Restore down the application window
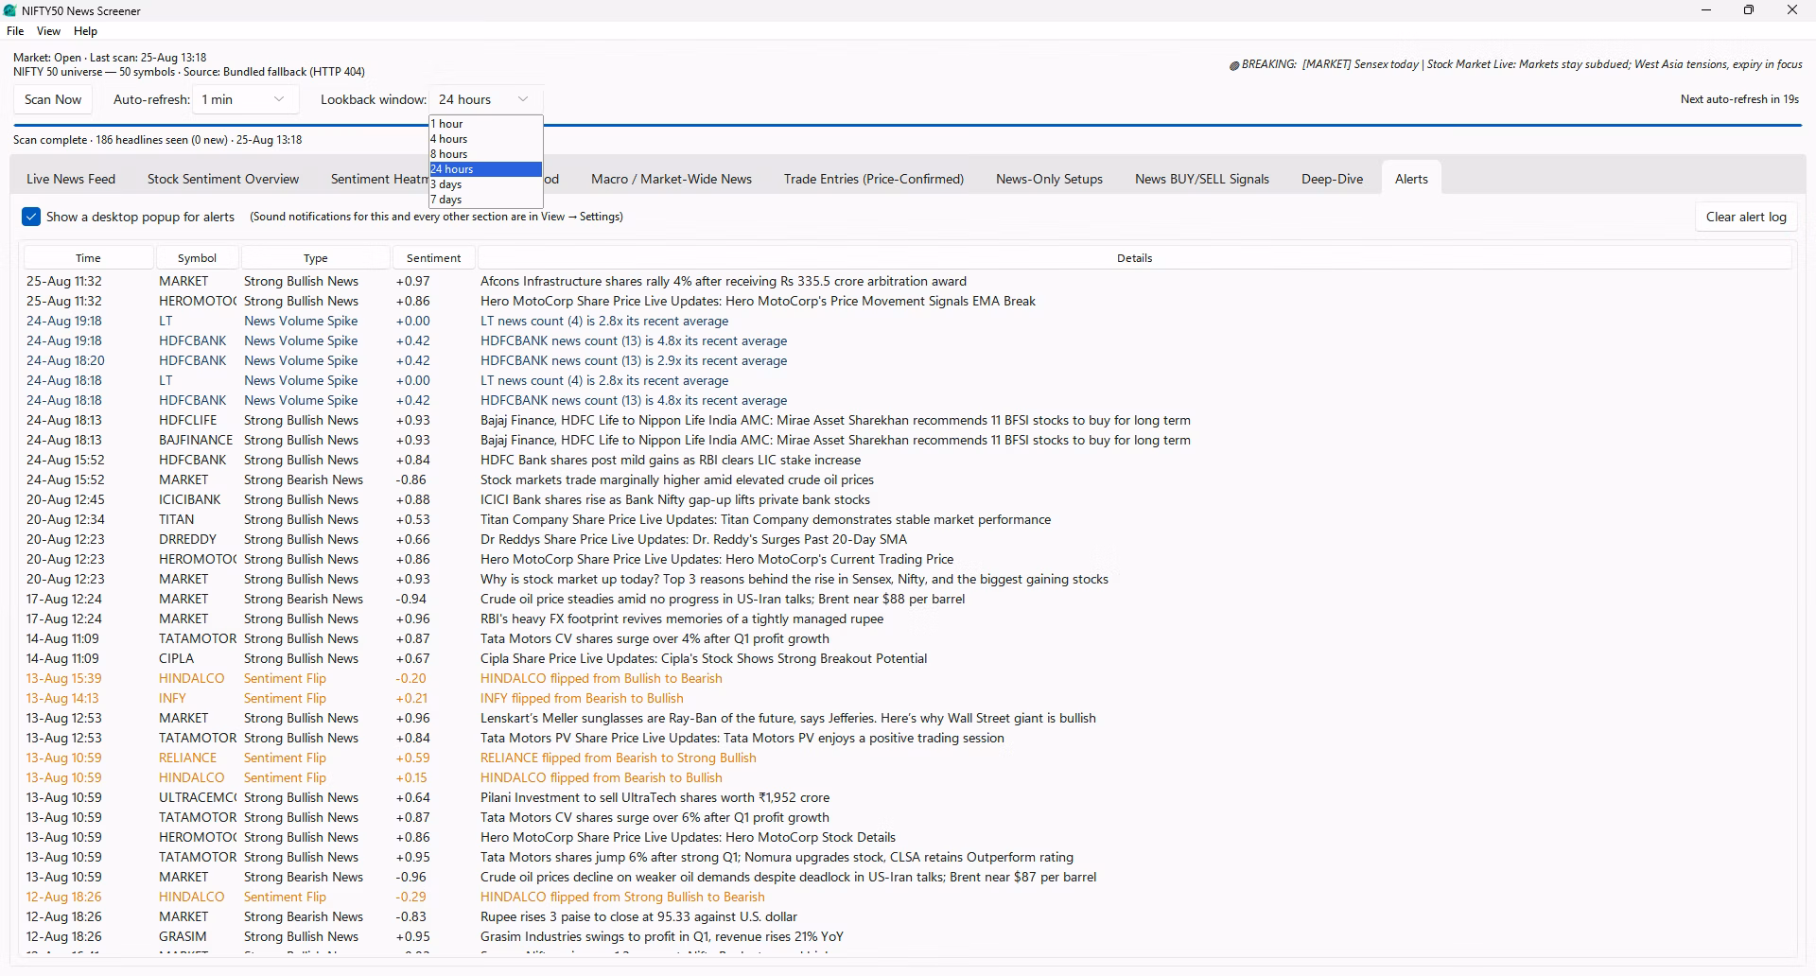The height and width of the screenshot is (976, 1816). coord(1749,10)
